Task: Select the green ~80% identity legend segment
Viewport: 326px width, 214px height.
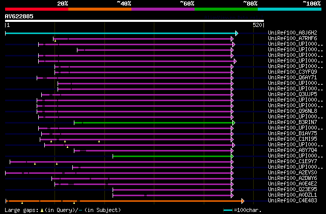Action: point(226,9)
